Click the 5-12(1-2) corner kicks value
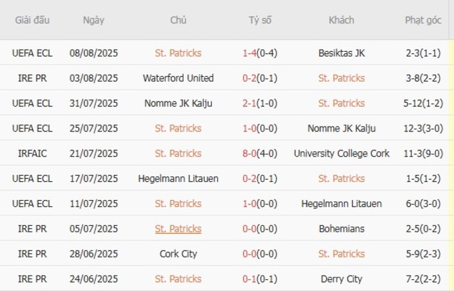The width and height of the screenshot is (454, 291). coord(423,103)
